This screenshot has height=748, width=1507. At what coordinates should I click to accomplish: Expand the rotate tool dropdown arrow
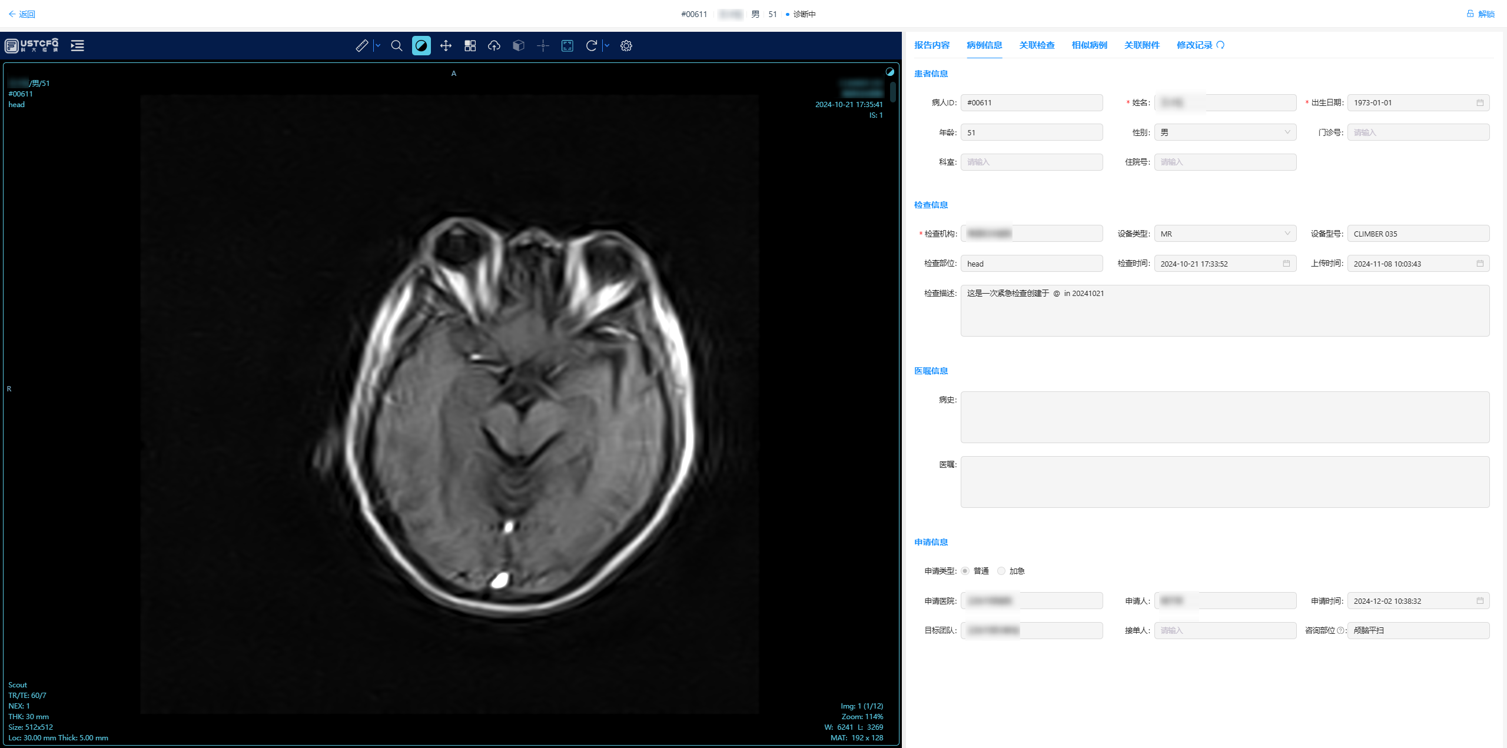point(607,45)
